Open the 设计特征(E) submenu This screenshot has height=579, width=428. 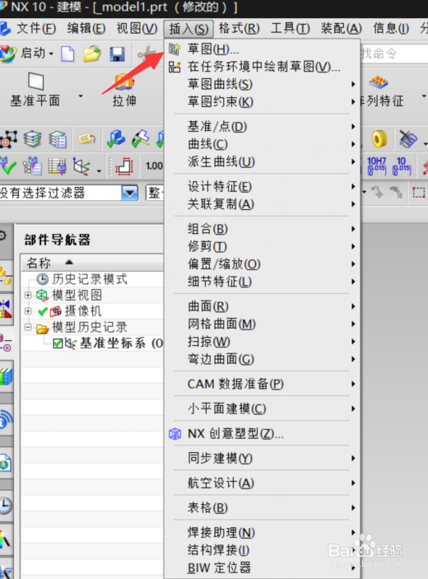click(x=263, y=186)
